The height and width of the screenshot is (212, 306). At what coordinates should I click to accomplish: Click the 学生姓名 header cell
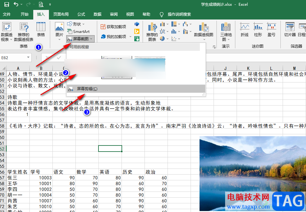pos(18,172)
